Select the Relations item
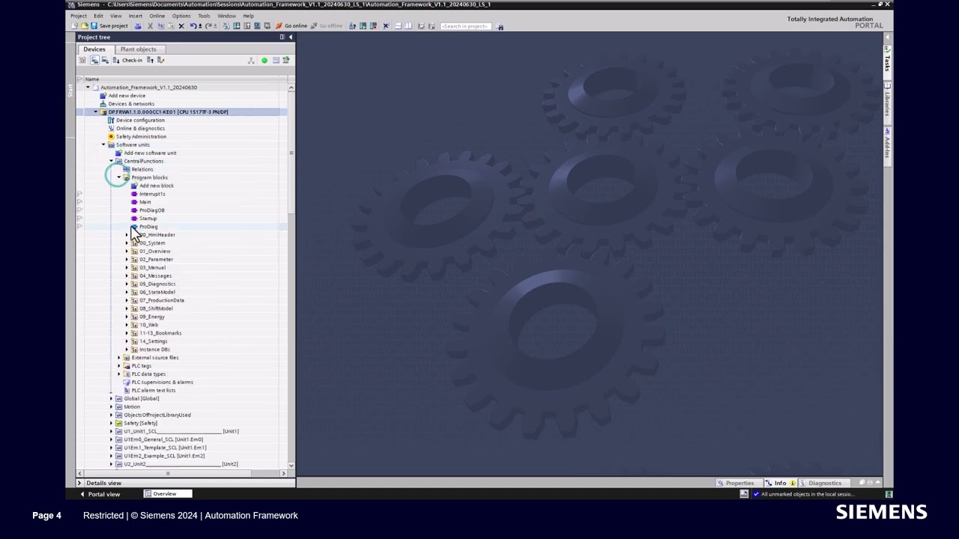This screenshot has width=959, height=539. (142, 169)
